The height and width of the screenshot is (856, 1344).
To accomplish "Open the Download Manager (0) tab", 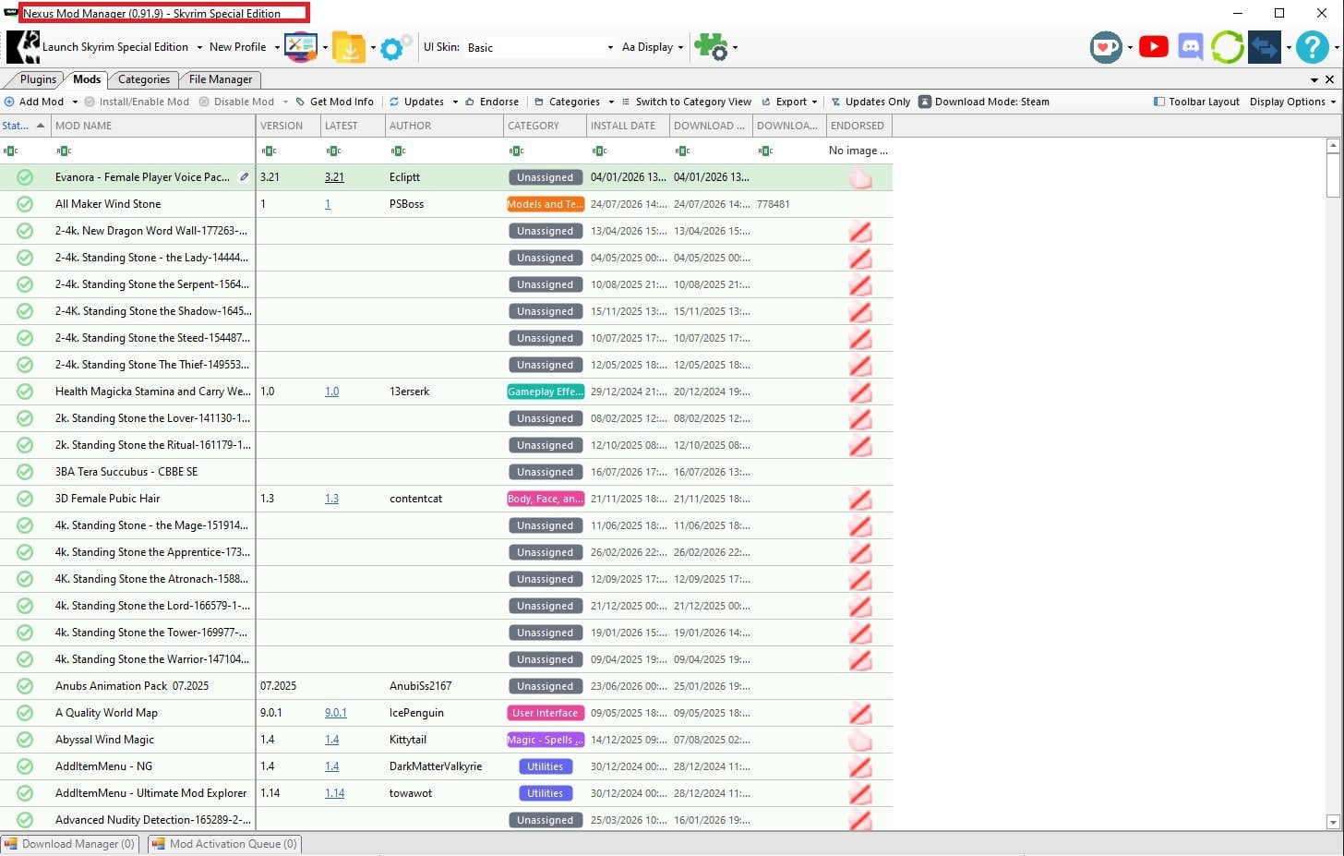I will click(70, 844).
